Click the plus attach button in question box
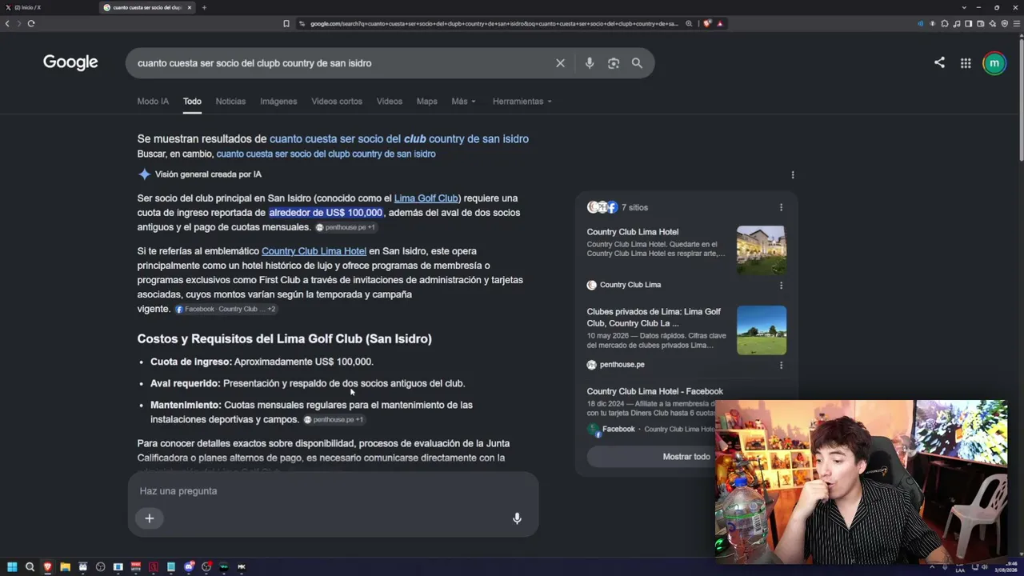The width and height of the screenshot is (1024, 576). (x=150, y=518)
